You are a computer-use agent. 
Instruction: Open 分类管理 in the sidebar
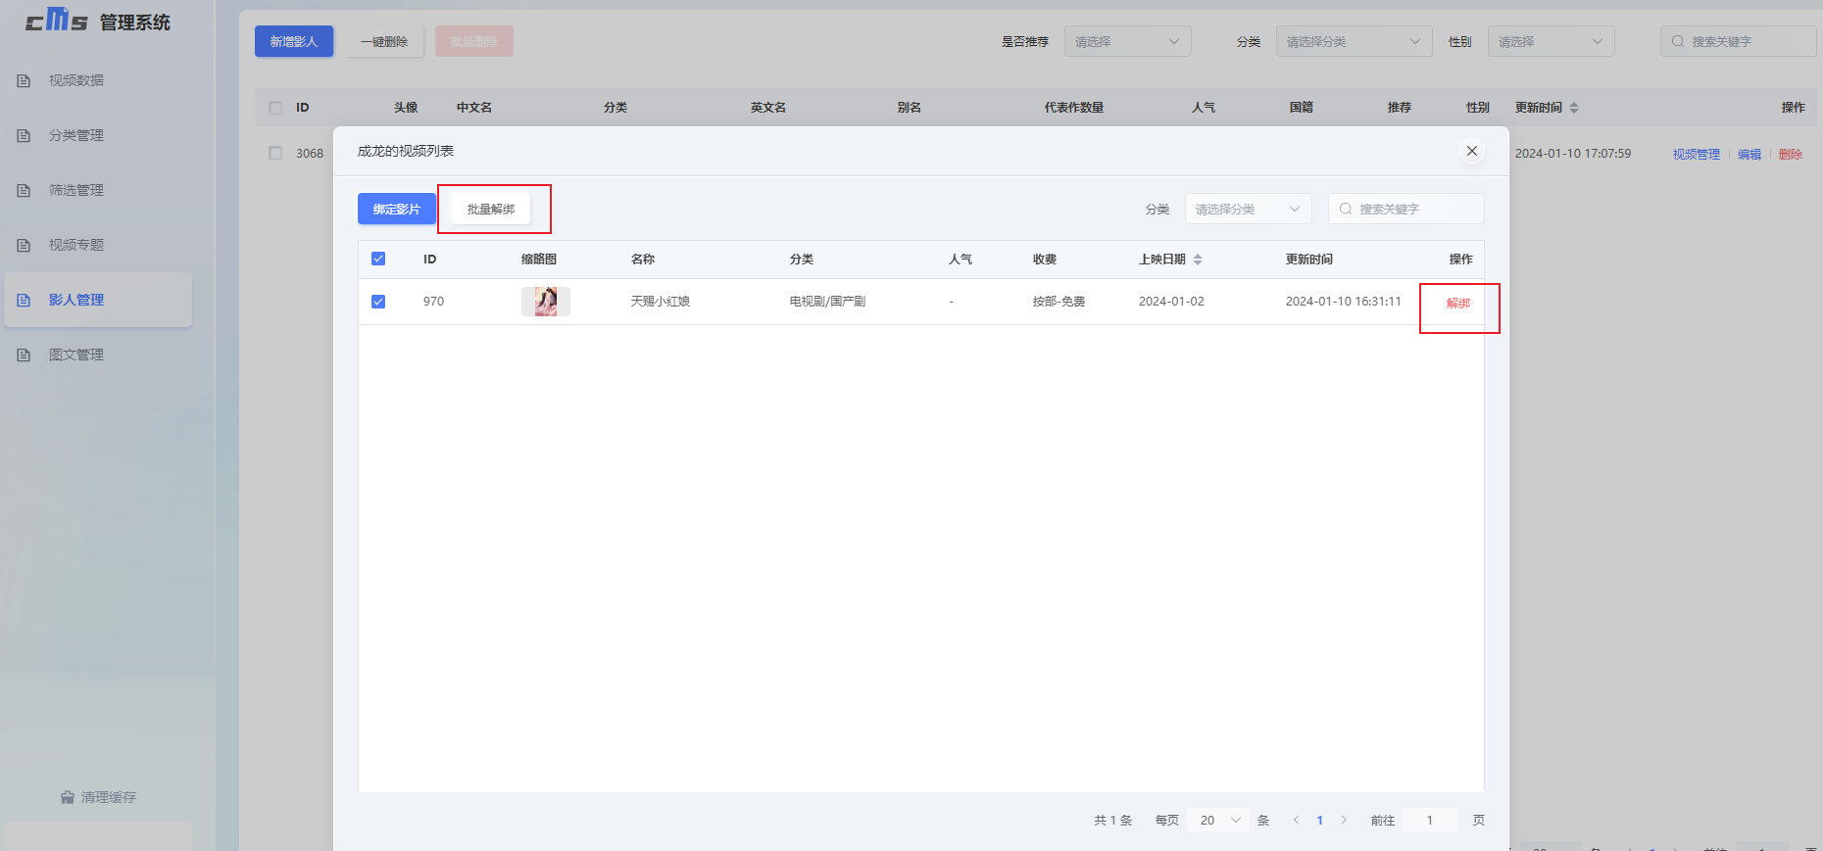pyautogui.click(x=98, y=135)
